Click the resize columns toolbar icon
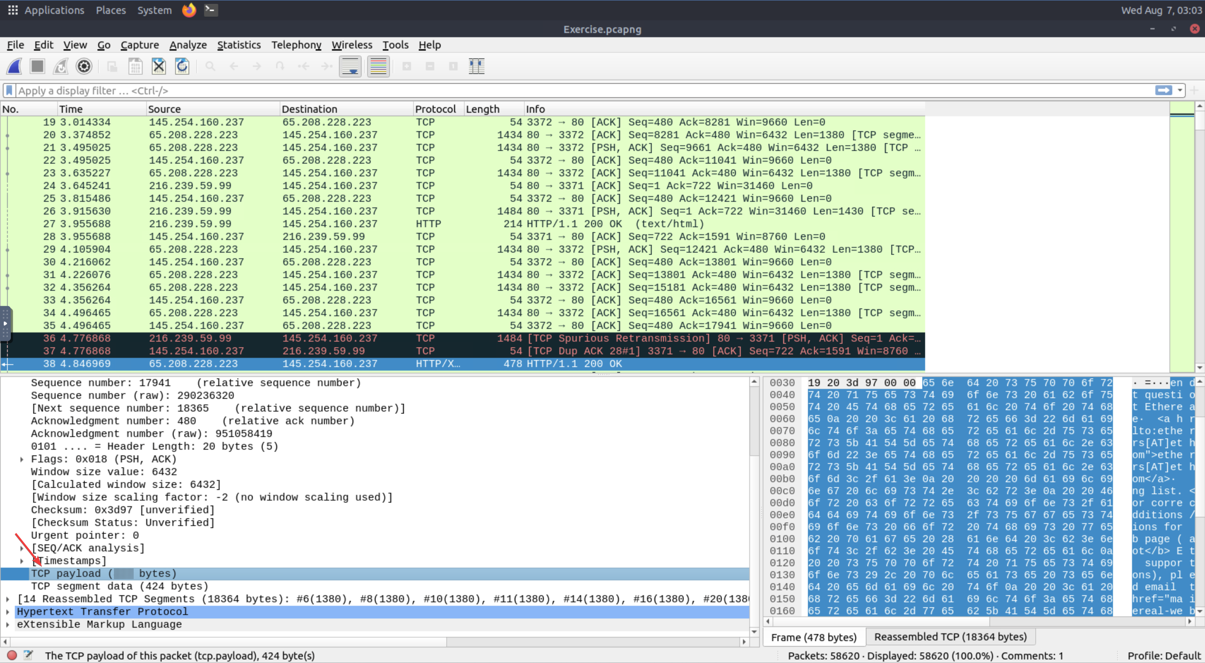 pos(476,66)
